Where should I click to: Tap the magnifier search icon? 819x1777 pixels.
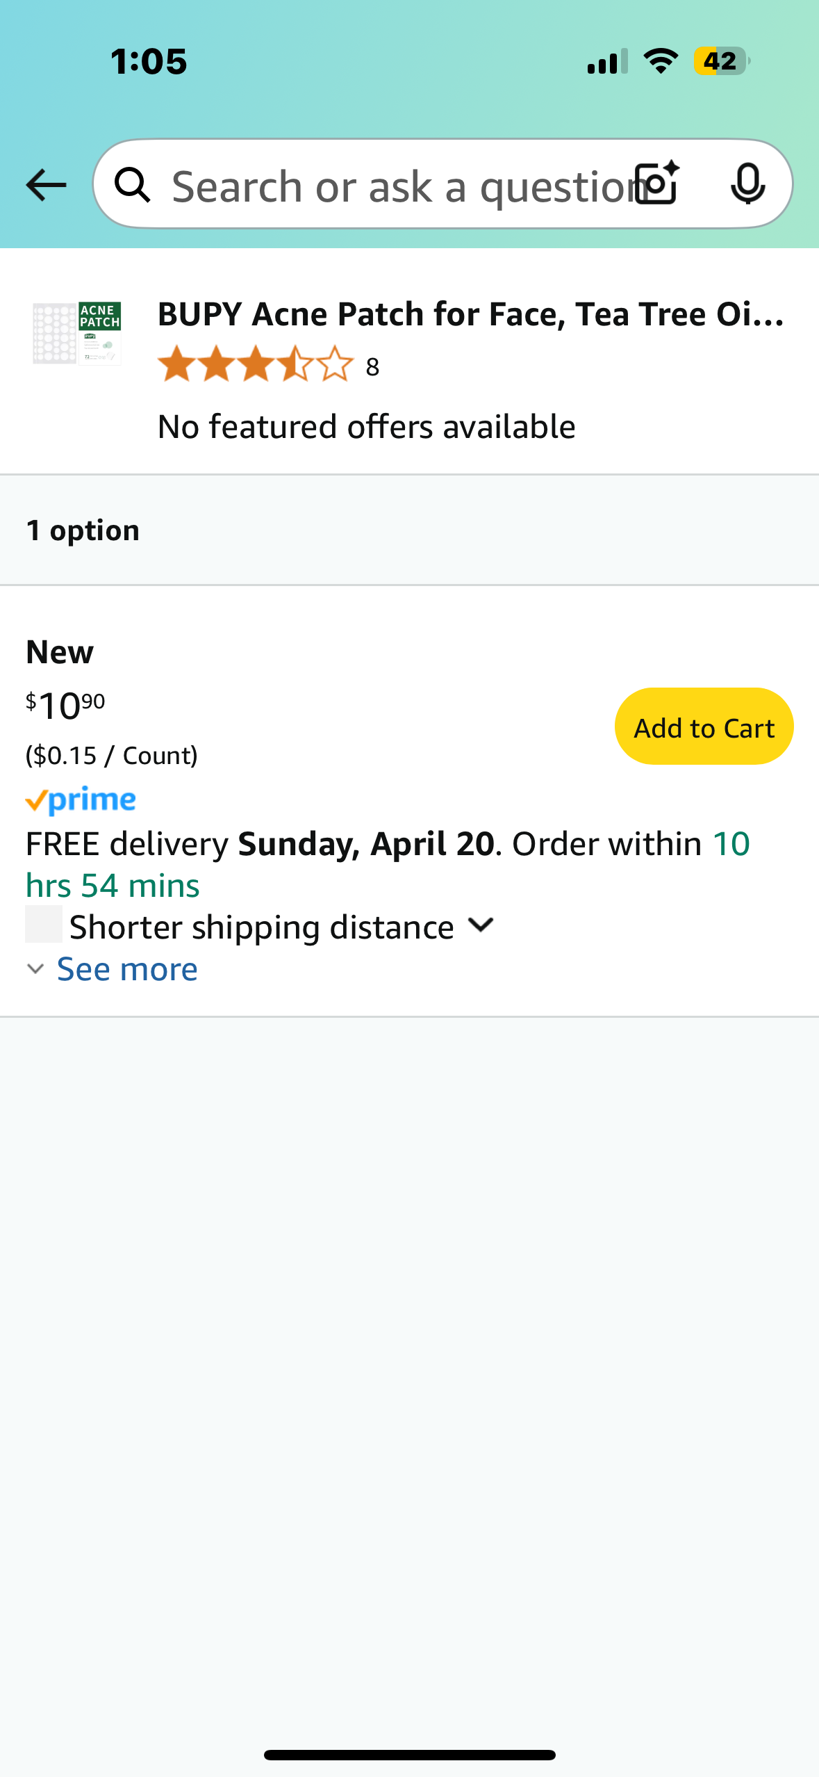pos(132,185)
